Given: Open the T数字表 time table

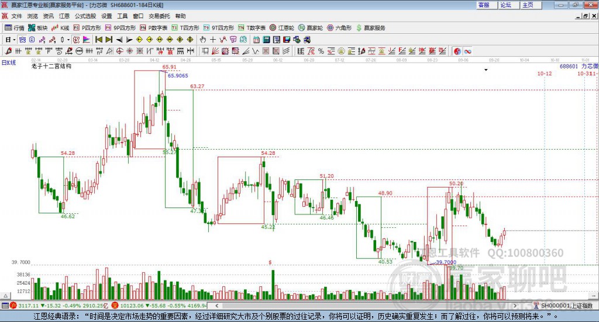Looking at the screenshot, I should click(x=252, y=28).
